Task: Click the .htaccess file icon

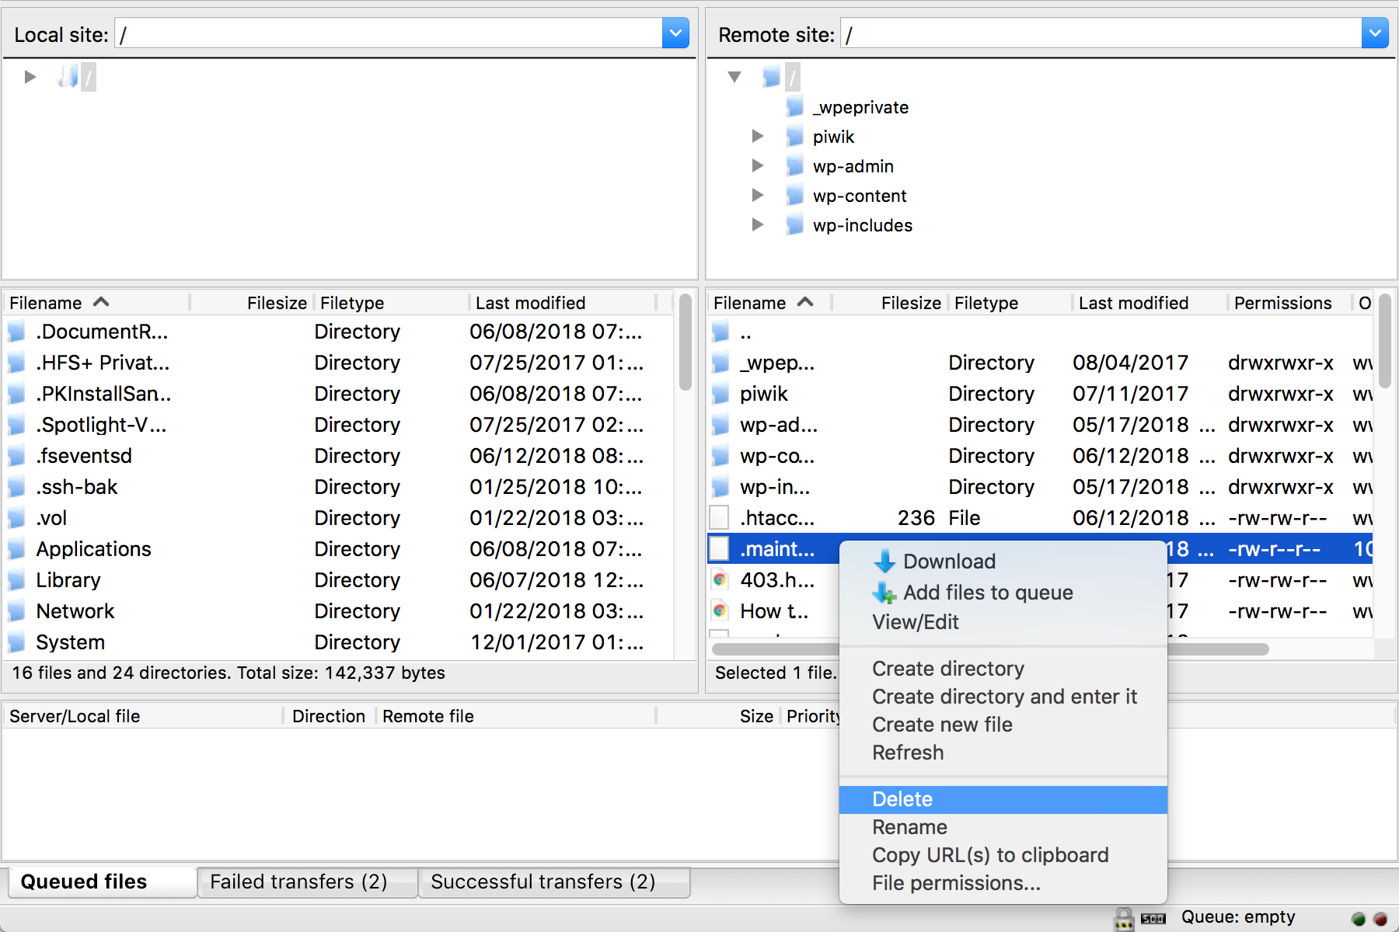Action: coord(720,518)
